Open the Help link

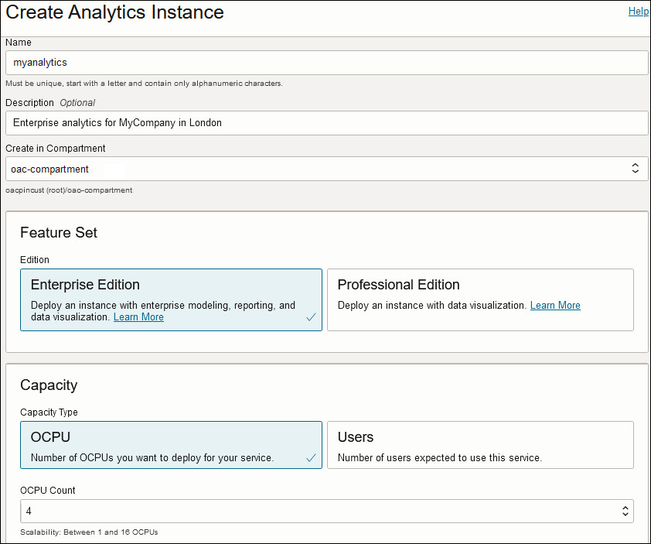(638, 12)
